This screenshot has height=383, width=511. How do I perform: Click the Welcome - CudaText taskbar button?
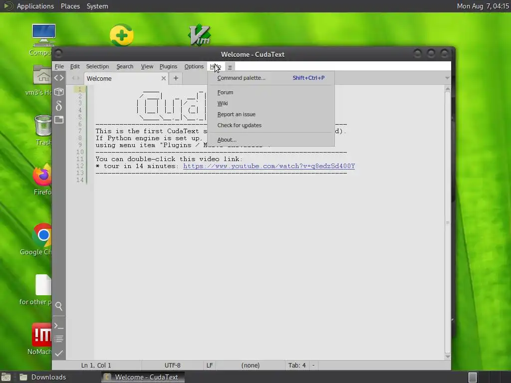pos(143,377)
